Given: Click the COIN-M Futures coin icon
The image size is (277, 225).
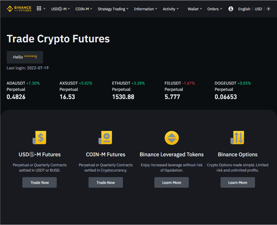Looking at the screenshot, I should pyautogui.click(x=105, y=138).
